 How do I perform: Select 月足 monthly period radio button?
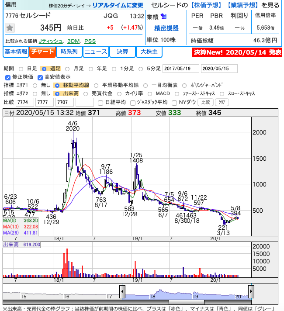pos(67,69)
